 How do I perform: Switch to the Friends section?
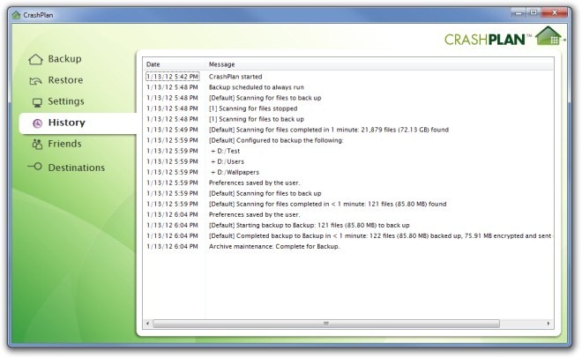click(64, 144)
